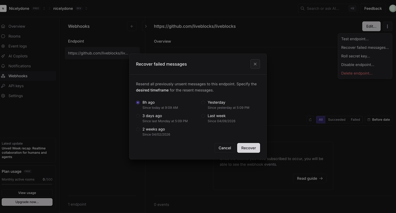Click the Webhooks icon in sidebar
396x213 pixels.
[3, 76]
